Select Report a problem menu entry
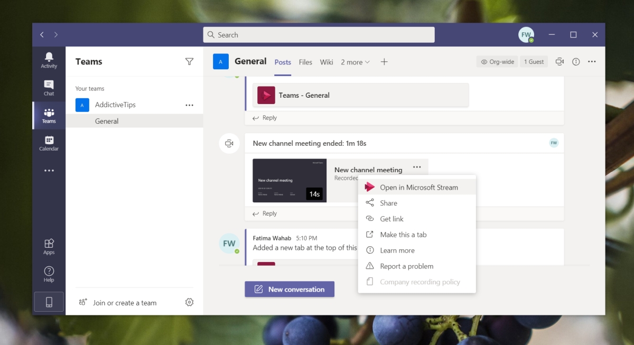 [417, 266]
